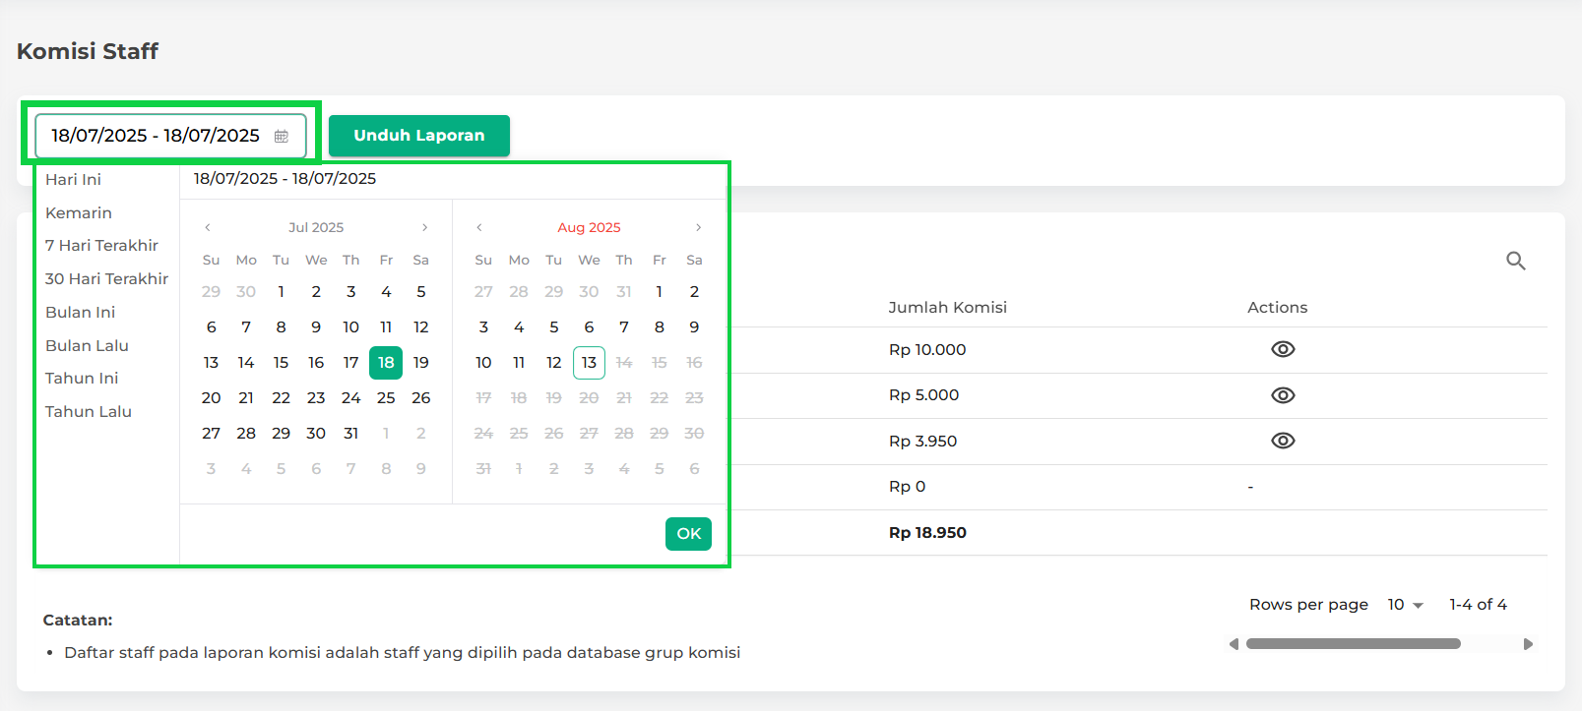Click the Rp 0 cell
This screenshot has height=711, width=1582.
(907, 487)
